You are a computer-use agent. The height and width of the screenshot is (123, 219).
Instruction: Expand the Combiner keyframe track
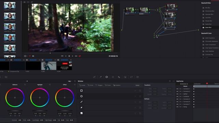(182, 96)
